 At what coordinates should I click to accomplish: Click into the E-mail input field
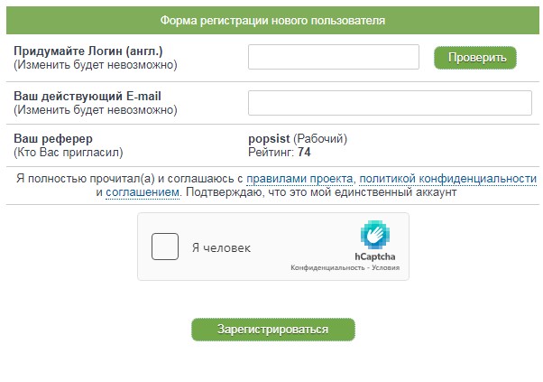pyautogui.click(x=390, y=103)
